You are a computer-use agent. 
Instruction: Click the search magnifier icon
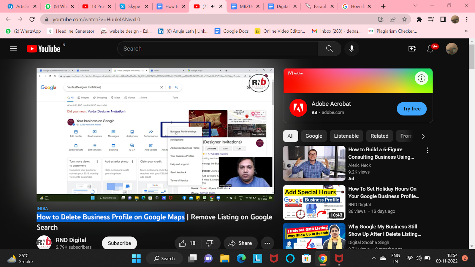[329, 48]
